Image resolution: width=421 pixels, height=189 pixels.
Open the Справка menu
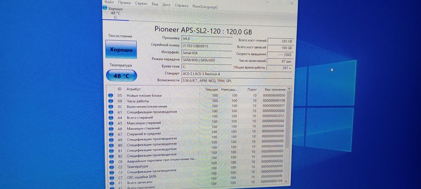(181, 5)
